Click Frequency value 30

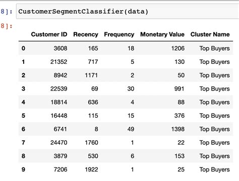pyautogui.click(x=131, y=88)
